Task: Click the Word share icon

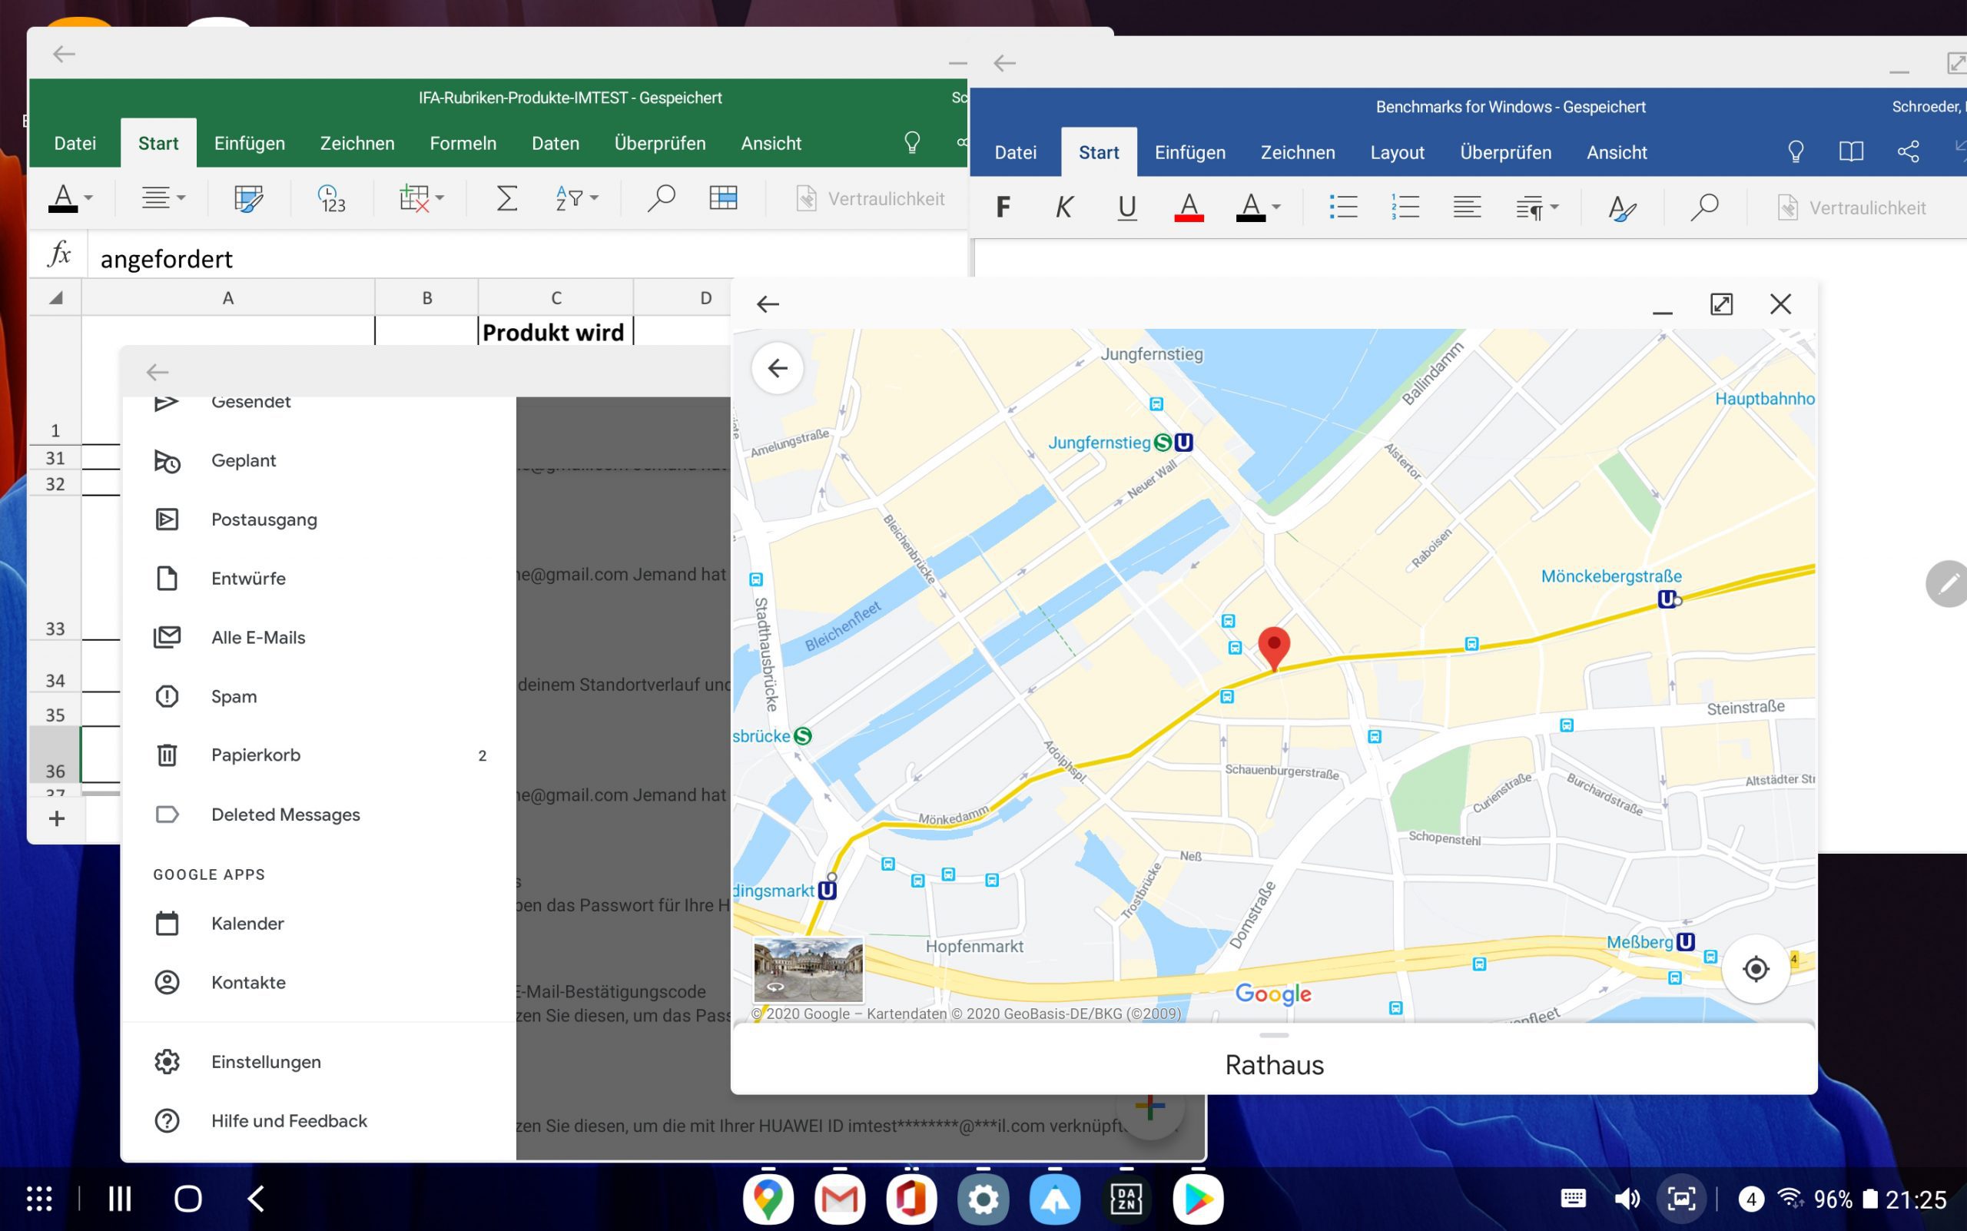Action: pos(1909,152)
